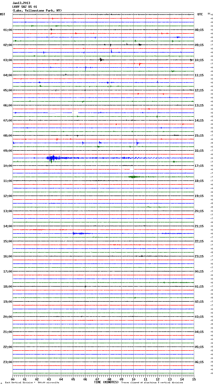Select the 15:00 MST time label
Viewport: 214px width, 386px height.
point(8,241)
